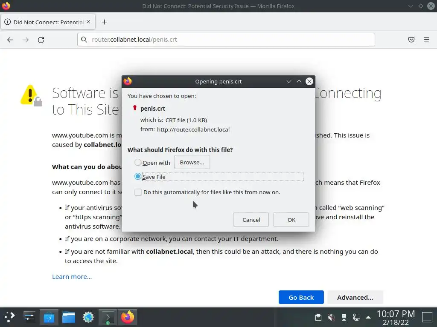Click the red certificate file icon
The width and height of the screenshot is (437, 327).
tap(134, 108)
